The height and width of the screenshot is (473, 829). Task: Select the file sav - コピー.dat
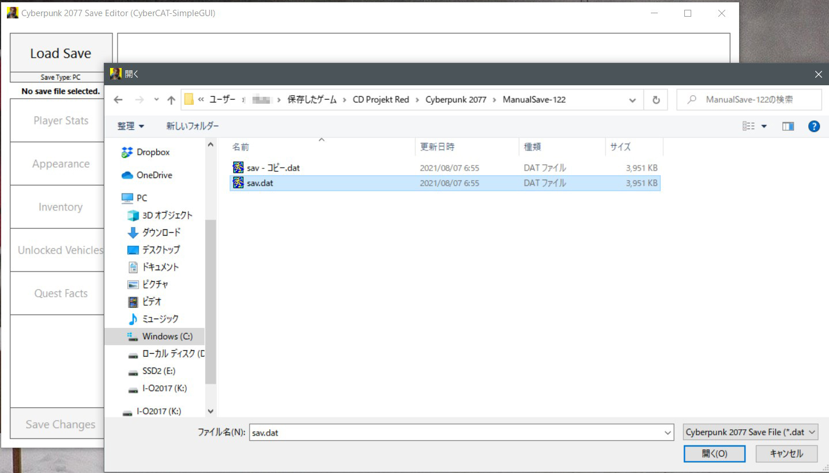pyautogui.click(x=444, y=168)
